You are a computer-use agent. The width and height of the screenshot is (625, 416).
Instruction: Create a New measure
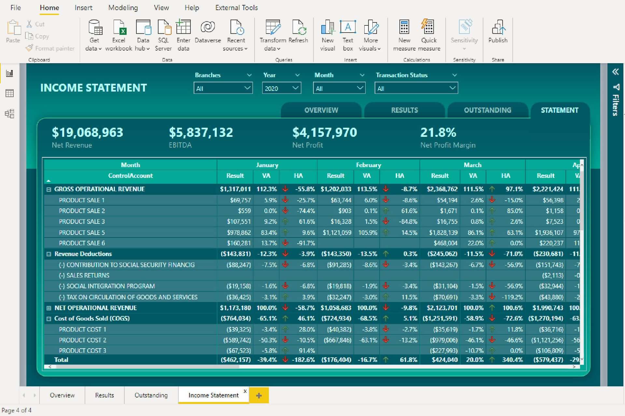coord(404,34)
